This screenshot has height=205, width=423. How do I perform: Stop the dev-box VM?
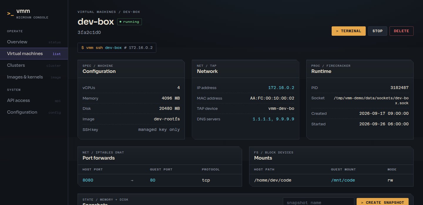pyautogui.click(x=377, y=31)
